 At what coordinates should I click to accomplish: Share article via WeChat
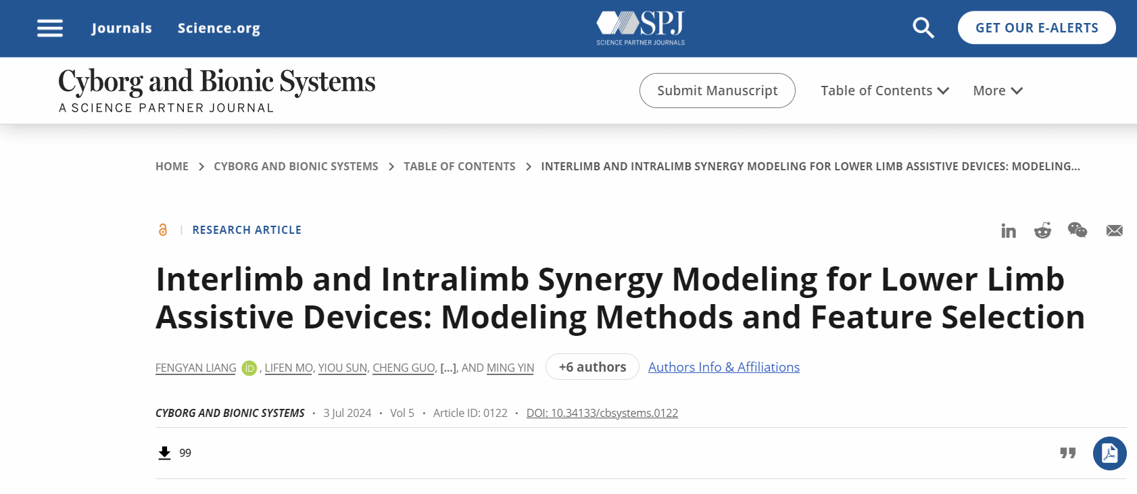(1077, 230)
